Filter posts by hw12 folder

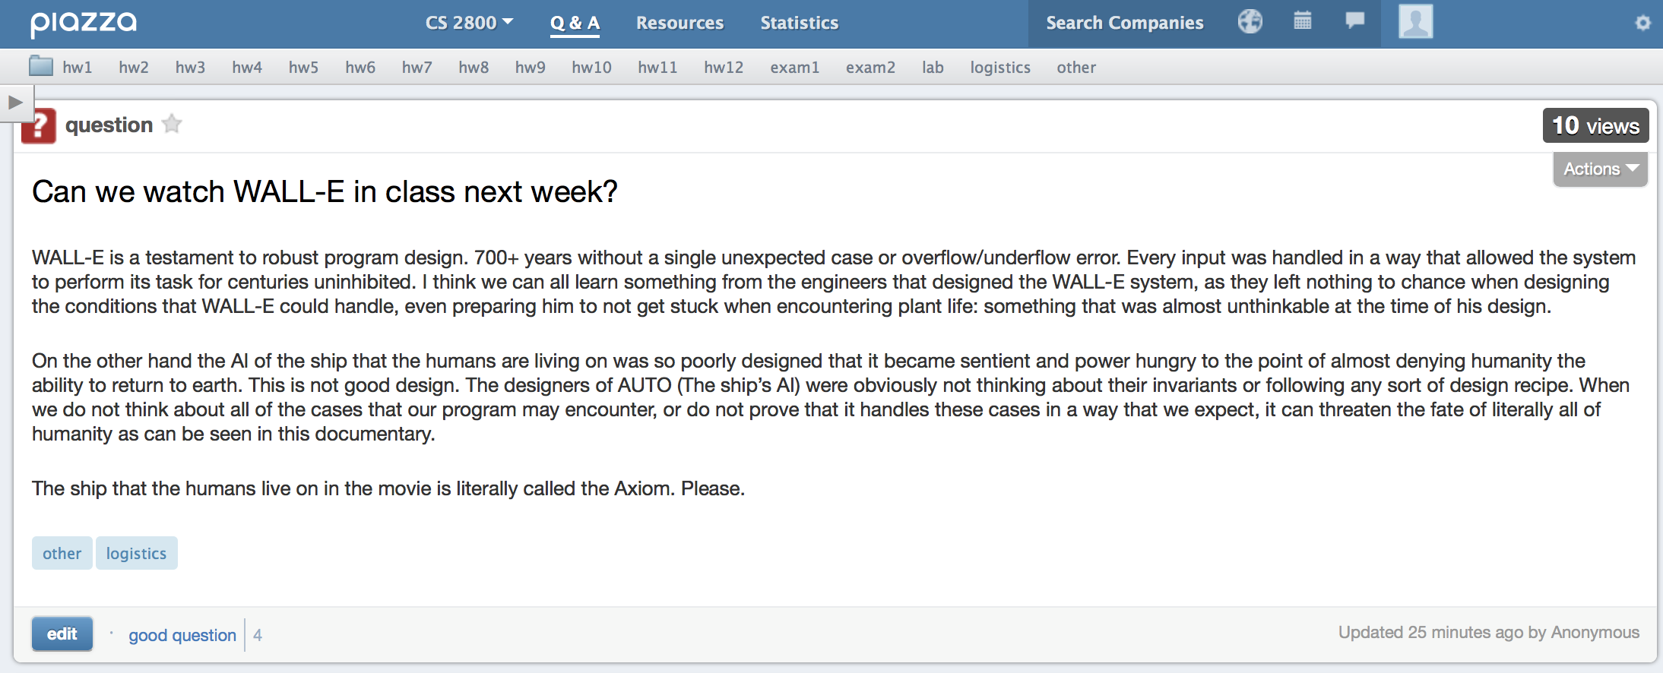coord(723,68)
